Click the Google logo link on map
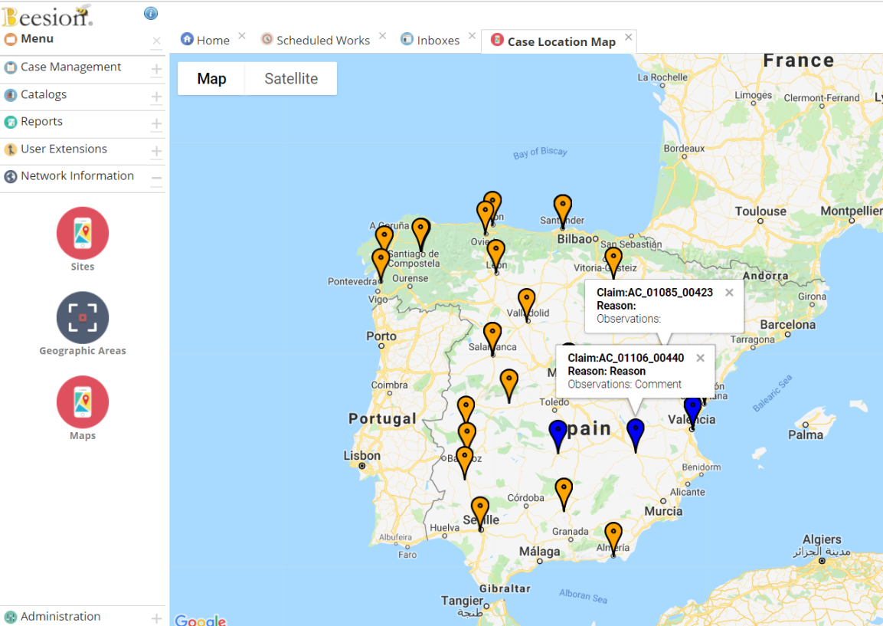Viewport: 883px width, 626px height. click(x=200, y=619)
